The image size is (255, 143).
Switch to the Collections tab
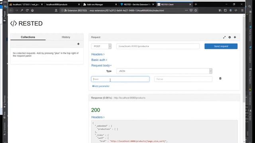click(x=28, y=37)
